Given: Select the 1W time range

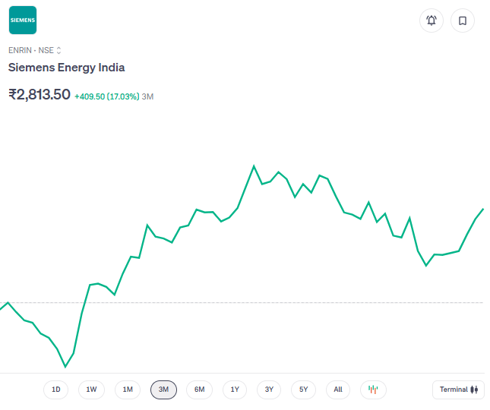Looking at the screenshot, I should (91, 389).
